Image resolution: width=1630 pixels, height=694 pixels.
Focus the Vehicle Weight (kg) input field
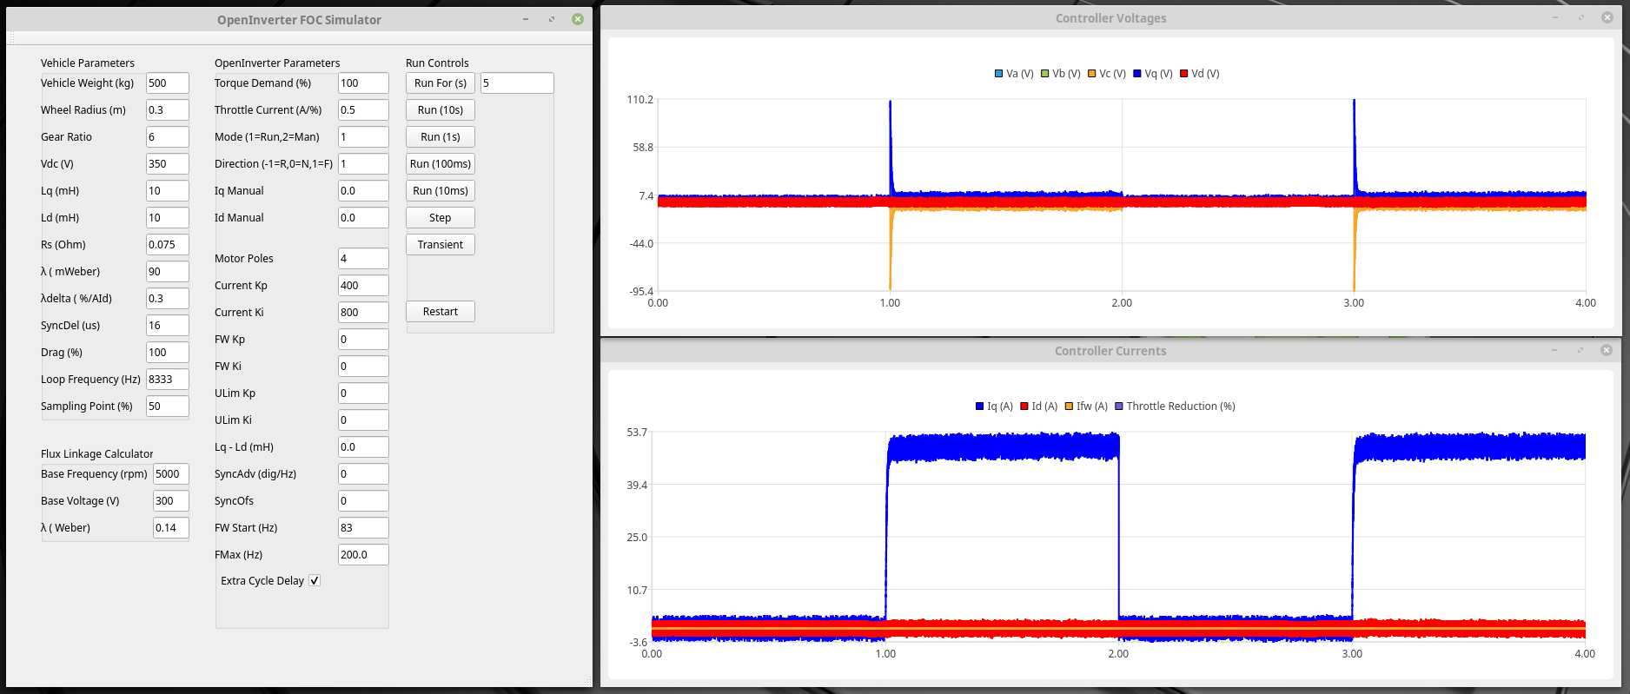(167, 83)
